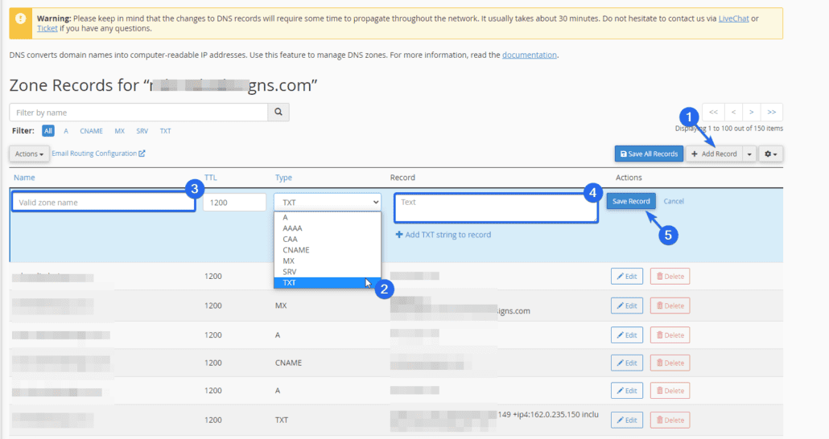Screen dimensions: 829x439
Task: Sort by the Type column header
Action: coord(283,178)
